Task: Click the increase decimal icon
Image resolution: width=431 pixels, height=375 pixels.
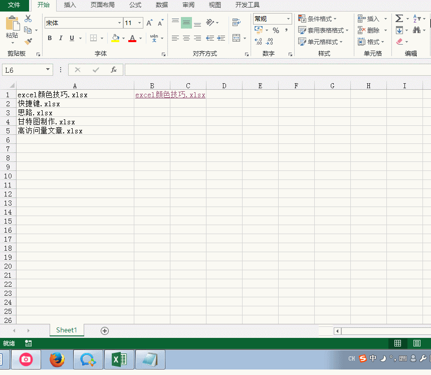Action: click(259, 42)
